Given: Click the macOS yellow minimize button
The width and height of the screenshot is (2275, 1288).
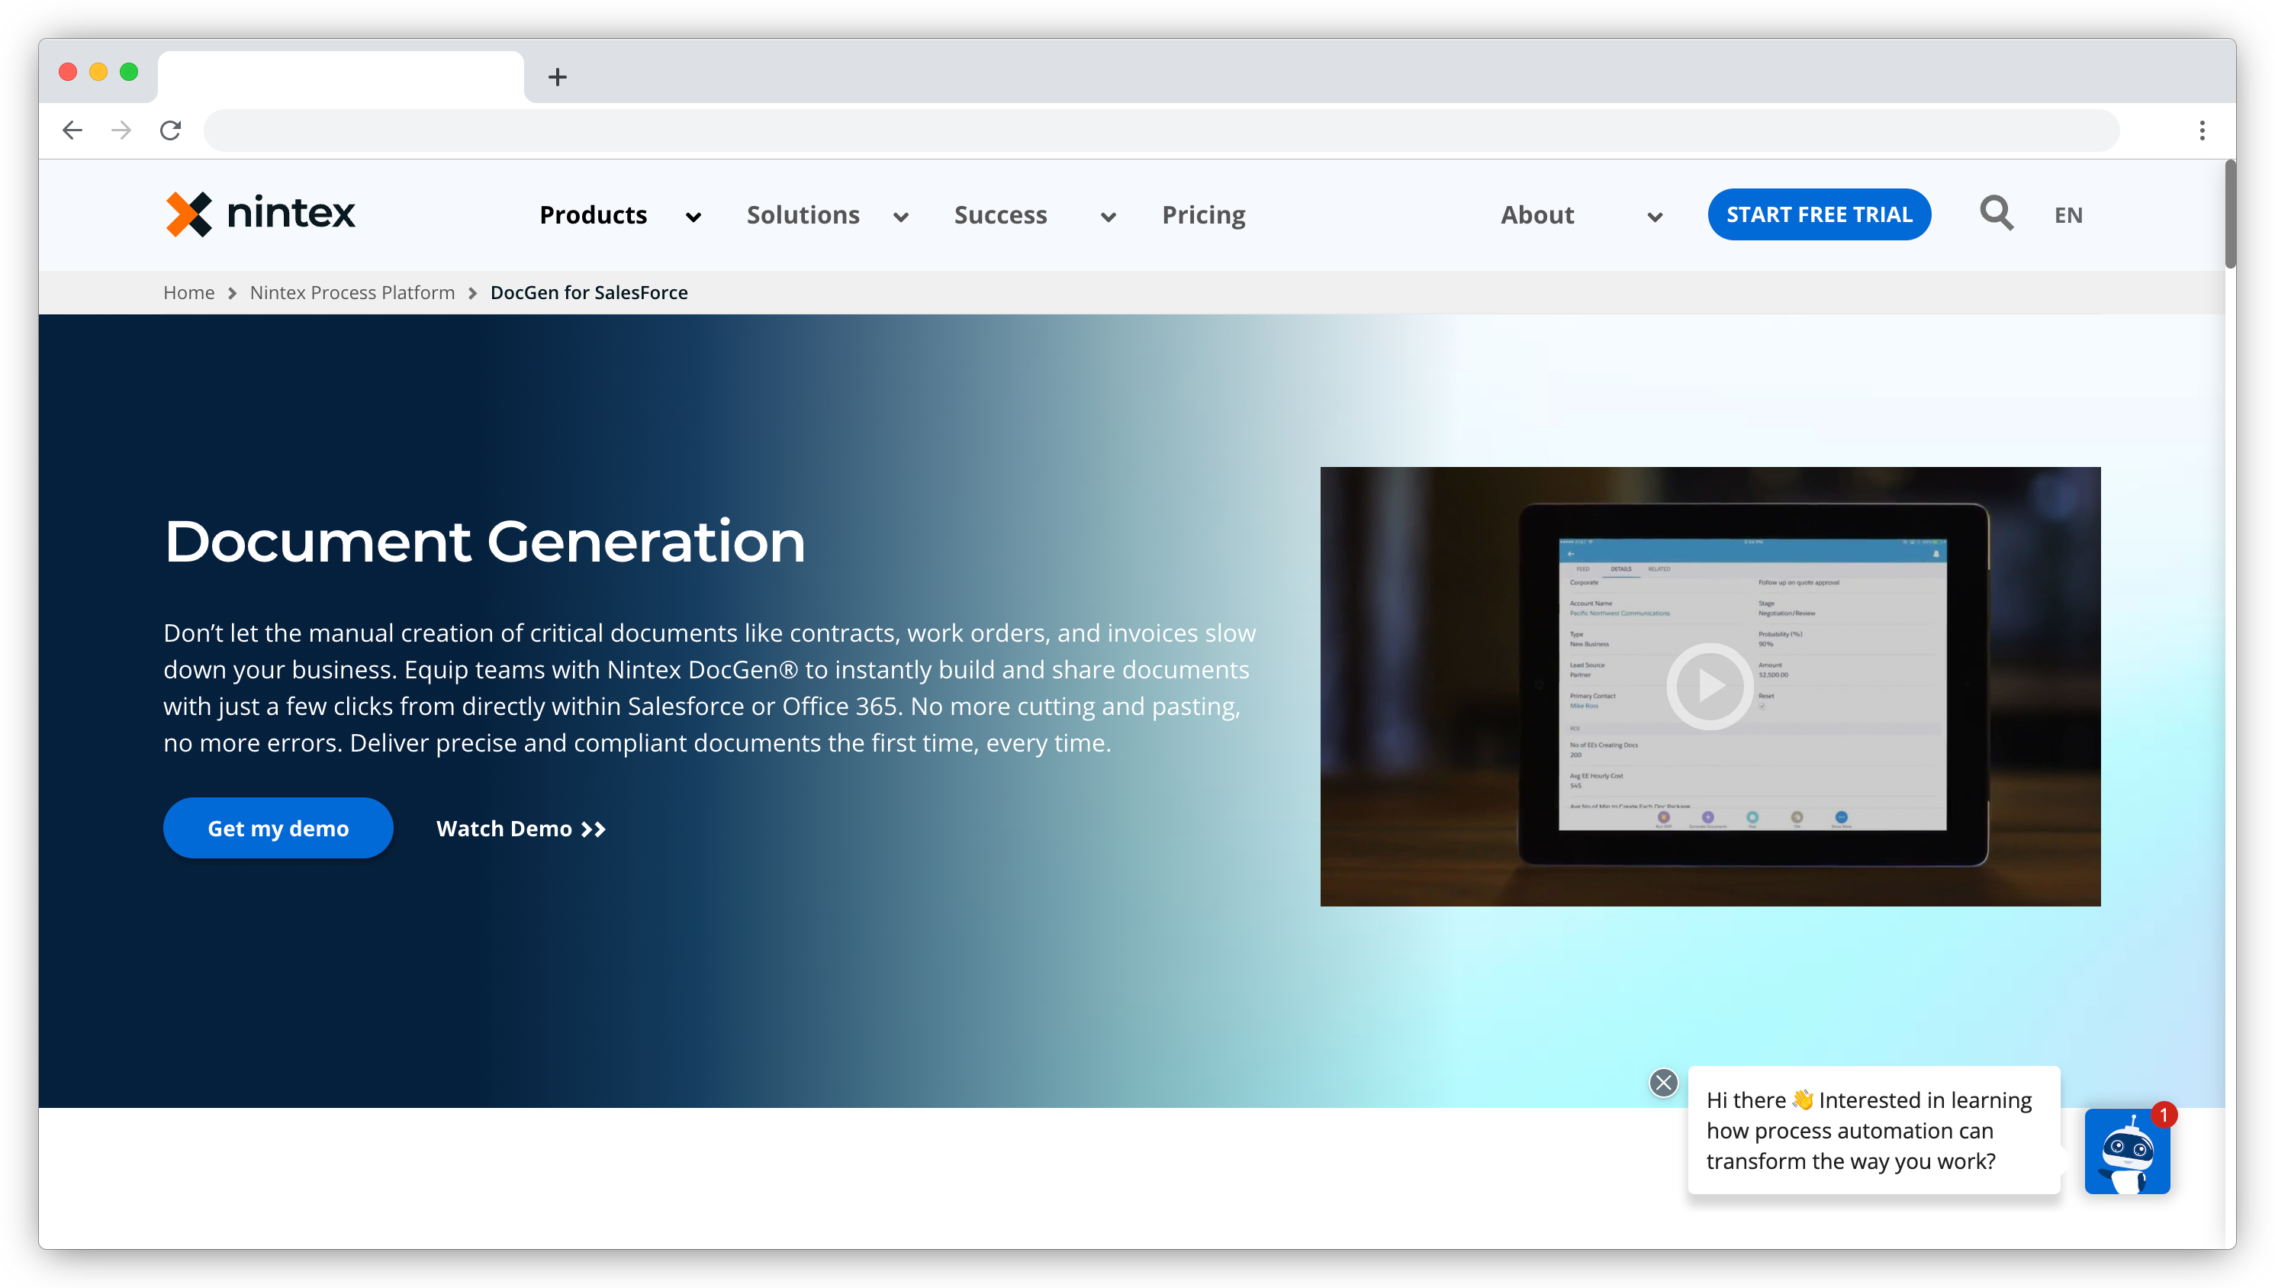Looking at the screenshot, I should pos(98,72).
